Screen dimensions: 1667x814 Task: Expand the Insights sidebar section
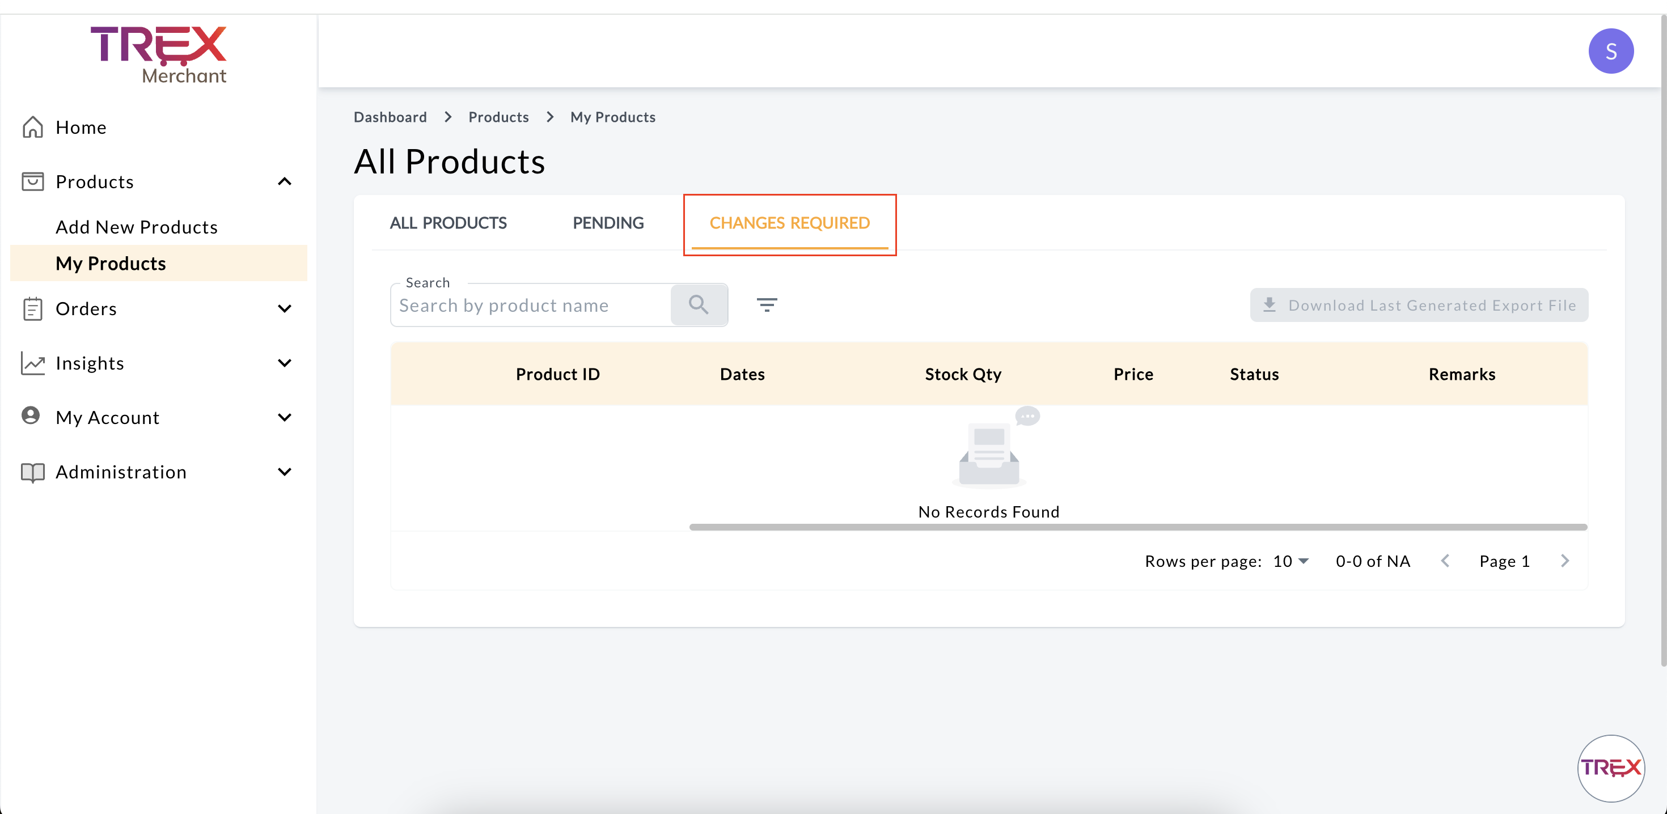point(285,363)
